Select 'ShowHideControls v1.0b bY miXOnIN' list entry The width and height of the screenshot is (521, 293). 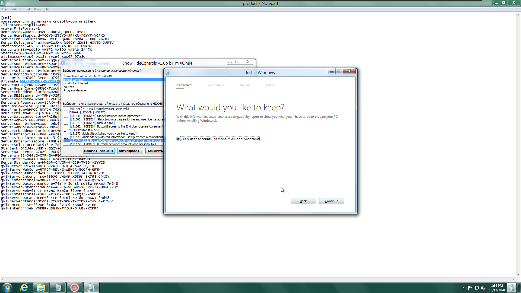coord(113,76)
